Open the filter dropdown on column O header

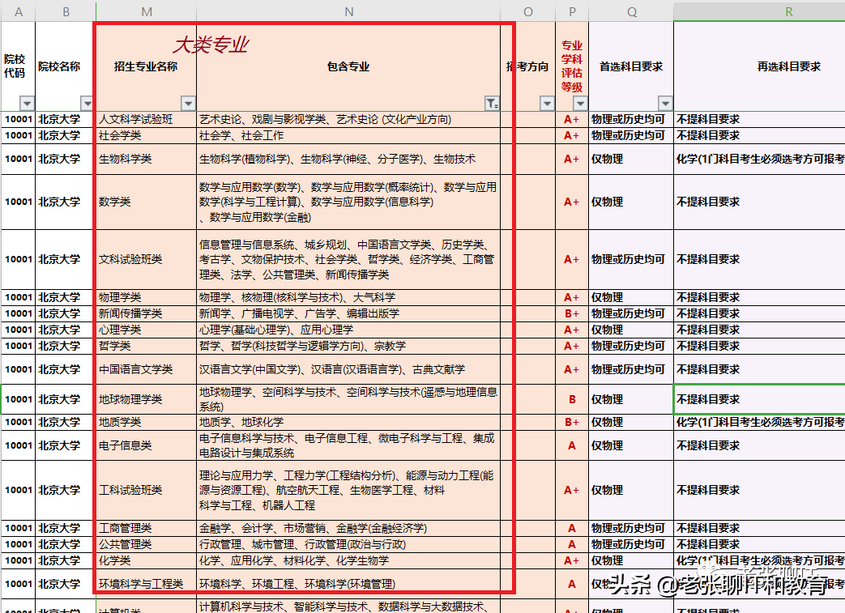(x=546, y=104)
